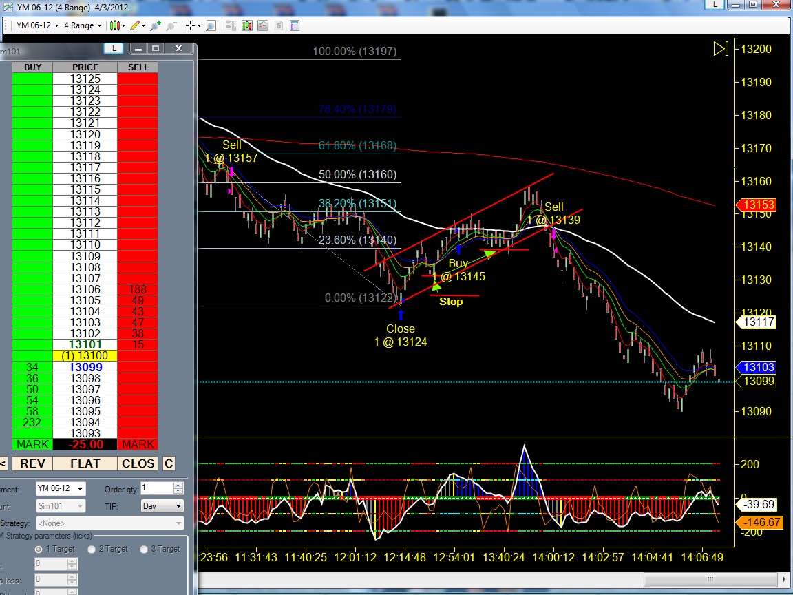Click bid size 232 at 13094
The image size is (793, 595).
pos(32,422)
